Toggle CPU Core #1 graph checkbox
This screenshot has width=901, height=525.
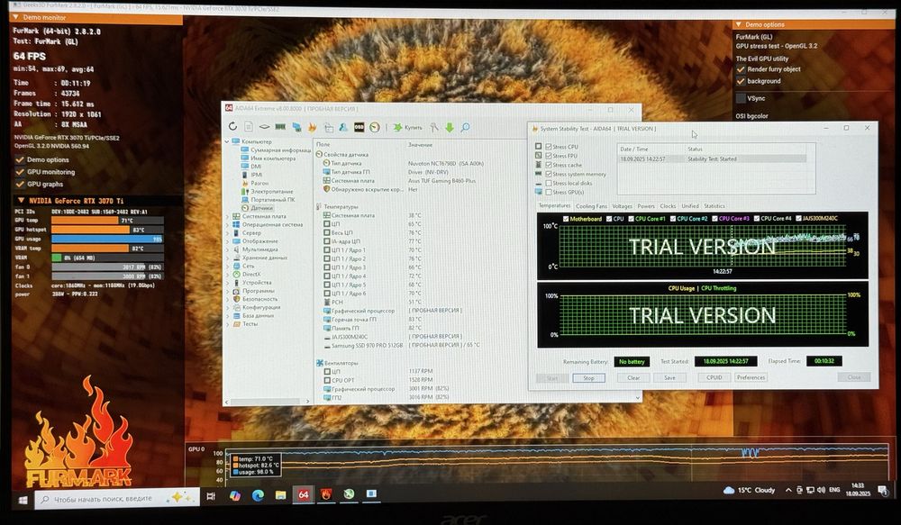click(x=631, y=219)
